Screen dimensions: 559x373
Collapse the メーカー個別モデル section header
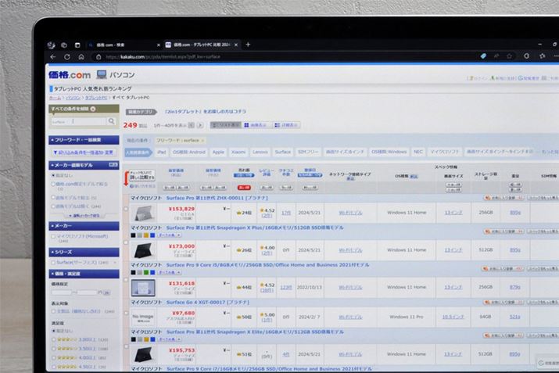point(84,165)
